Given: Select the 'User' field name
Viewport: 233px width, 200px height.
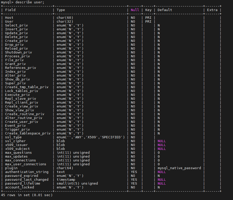Looking at the screenshot, I should [x=9, y=22].
